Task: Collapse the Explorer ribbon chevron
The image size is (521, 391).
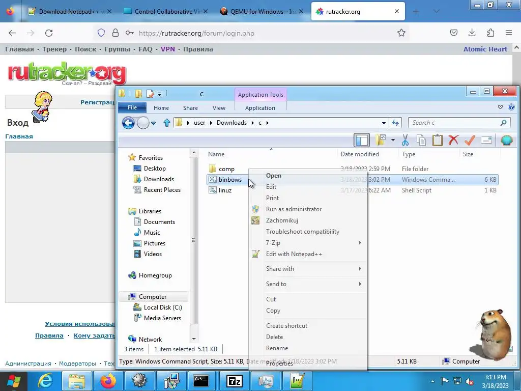Action: (501, 107)
